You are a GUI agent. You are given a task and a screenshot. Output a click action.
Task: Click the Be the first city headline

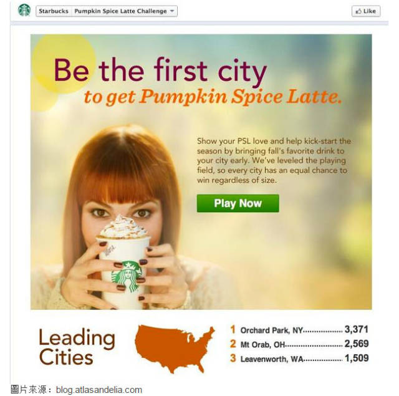pyautogui.click(x=160, y=70)
